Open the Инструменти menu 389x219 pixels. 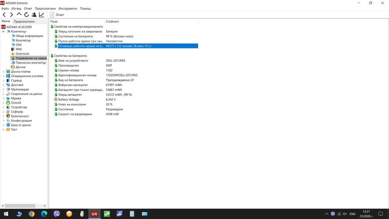coord(68,9)
